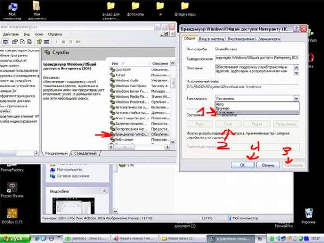Select the Расширенный view tab
324x243 pixels.
click(x=56, y=153)
